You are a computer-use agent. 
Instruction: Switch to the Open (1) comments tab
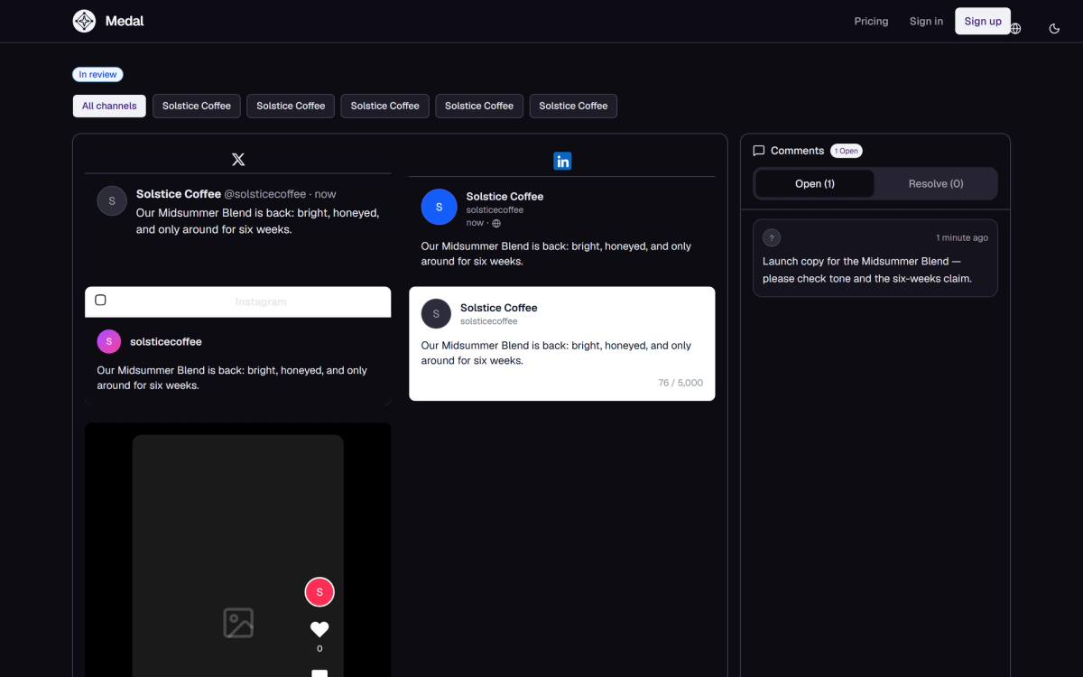815,183
